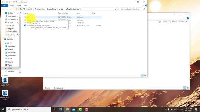Click Program Files in the address bar
200x112 pixels.
point(40,9)
